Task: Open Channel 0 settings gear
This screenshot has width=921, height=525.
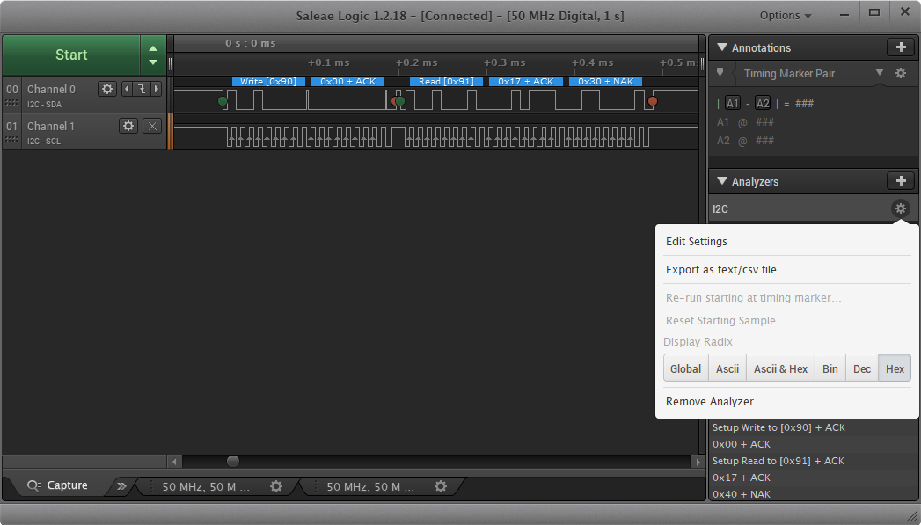Action: pyautogui.click(x=107, y=89)
